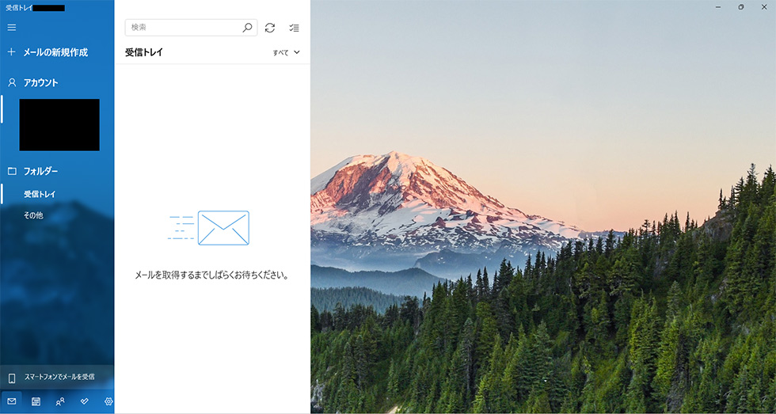Click the plus icon for new mail
This screenshot has height=414, width=776.
click(12, 52)
